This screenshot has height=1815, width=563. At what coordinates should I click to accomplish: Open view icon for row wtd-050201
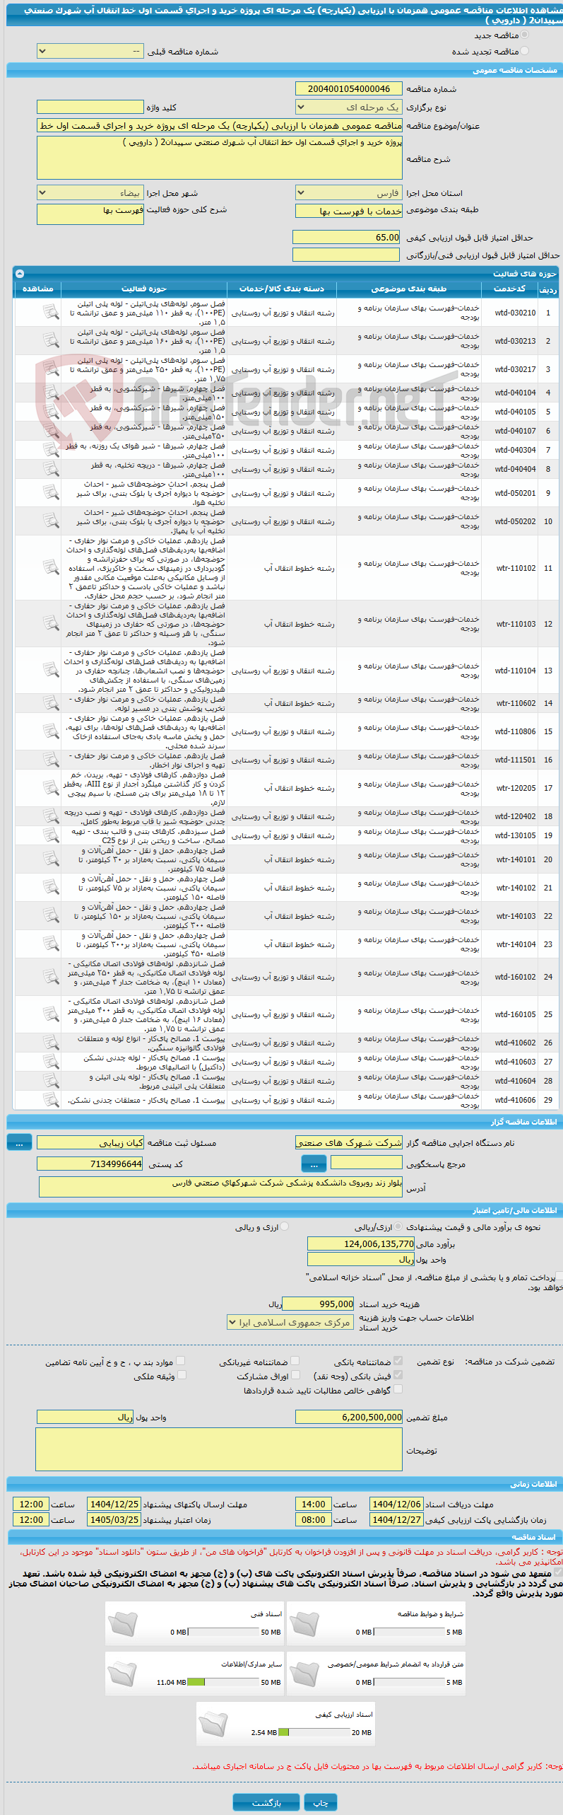pyautogui.click(x=51, y=492)
